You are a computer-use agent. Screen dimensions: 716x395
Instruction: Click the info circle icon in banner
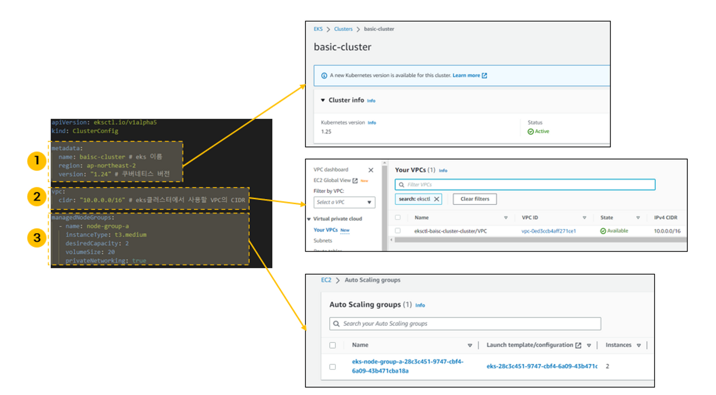[324, 76]
